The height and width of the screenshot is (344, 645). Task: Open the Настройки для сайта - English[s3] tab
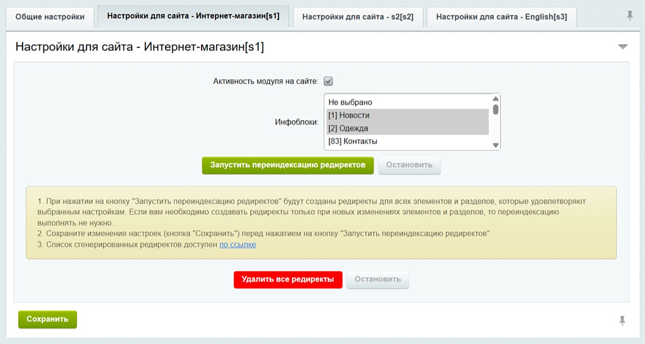click(x=501, y=17)
